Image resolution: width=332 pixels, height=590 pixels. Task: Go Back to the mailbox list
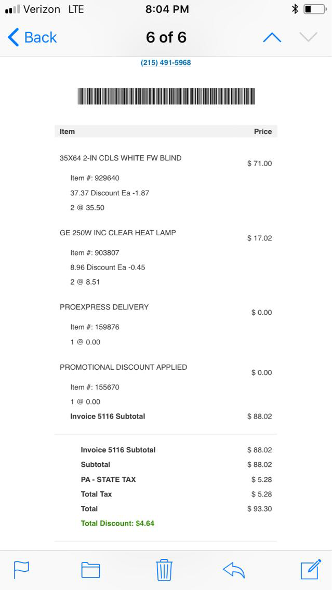tap(32, 37)
